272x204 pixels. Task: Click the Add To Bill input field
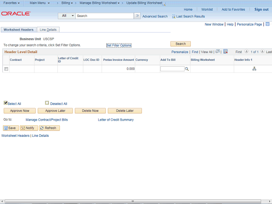(x=172, y=69)
